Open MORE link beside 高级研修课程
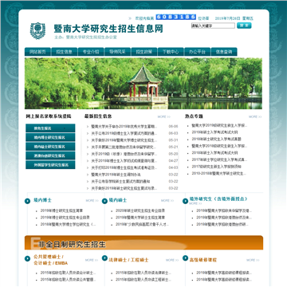The height and width of the screenshot is (287, 287). (253, 260)
